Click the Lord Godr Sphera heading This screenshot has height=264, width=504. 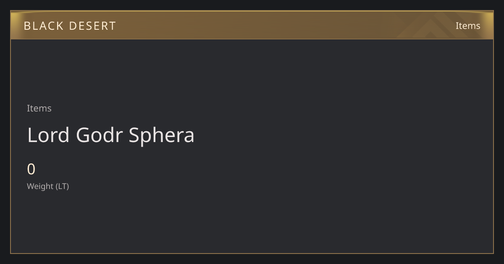[111, 135]
